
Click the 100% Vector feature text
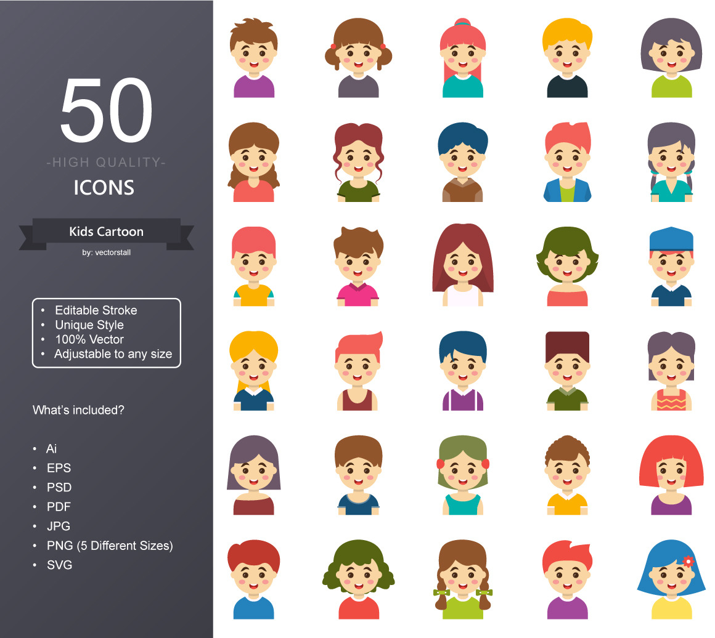point(90,339)
